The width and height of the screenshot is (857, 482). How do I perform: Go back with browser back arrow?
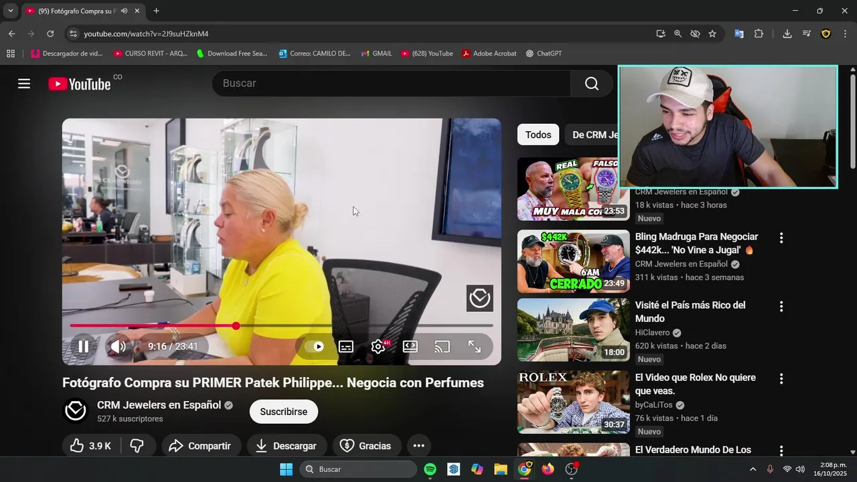point(11,33)
